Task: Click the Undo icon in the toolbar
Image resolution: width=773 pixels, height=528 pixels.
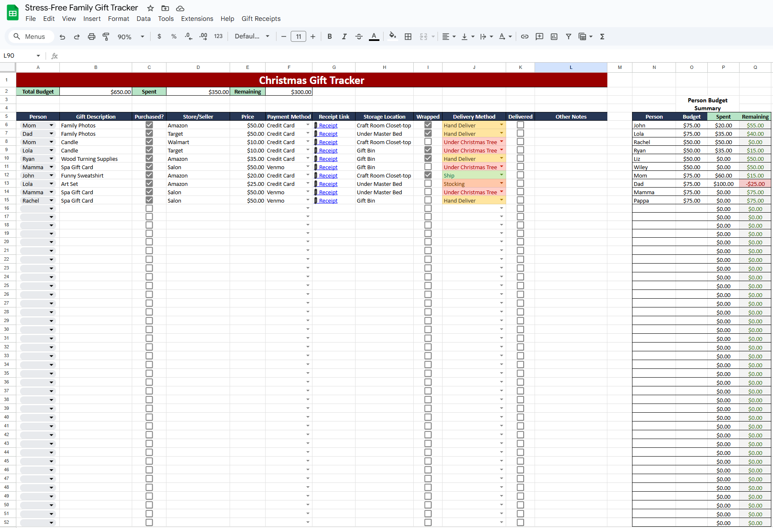Action: (x=62, y=37)
